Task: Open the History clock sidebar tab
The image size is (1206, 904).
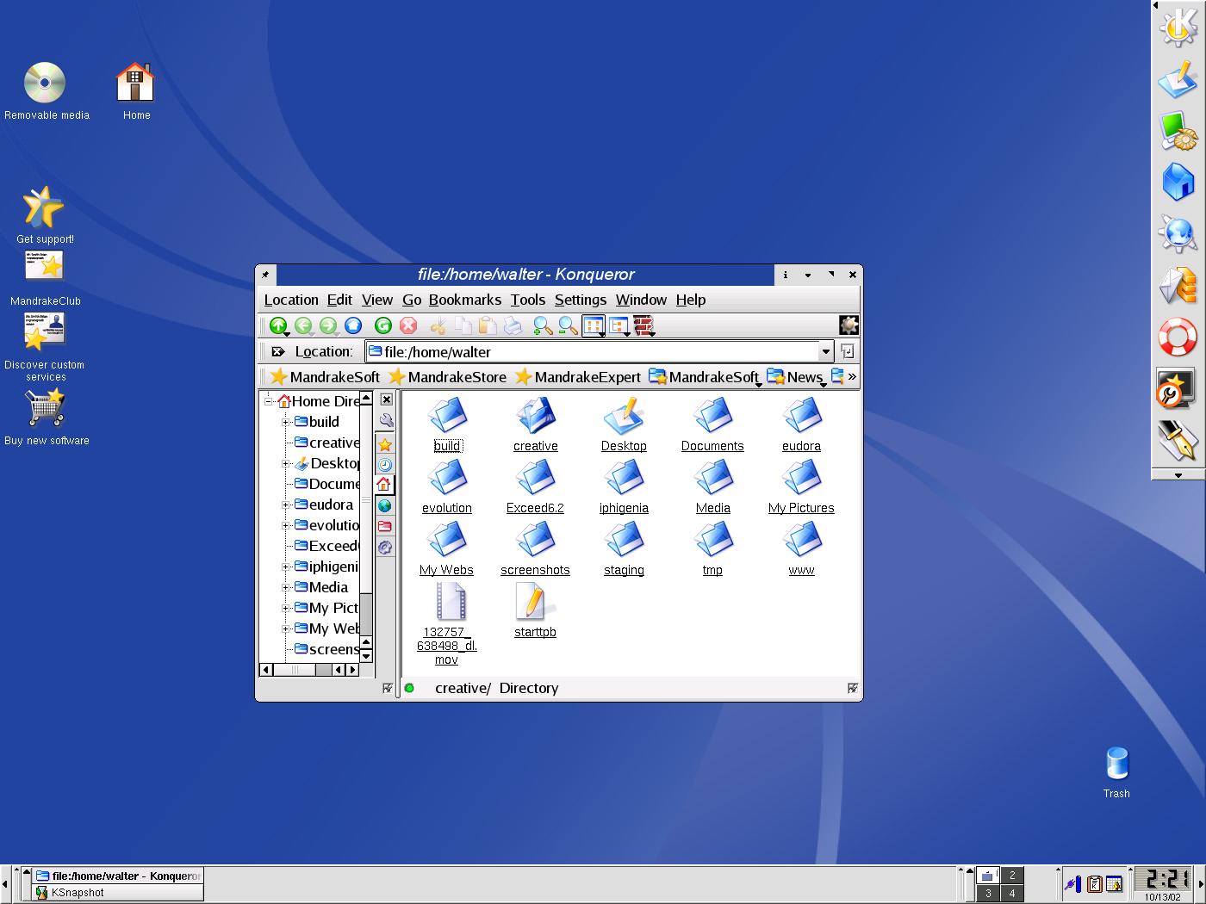Action: pyautogui.click(x=385, y=465)
